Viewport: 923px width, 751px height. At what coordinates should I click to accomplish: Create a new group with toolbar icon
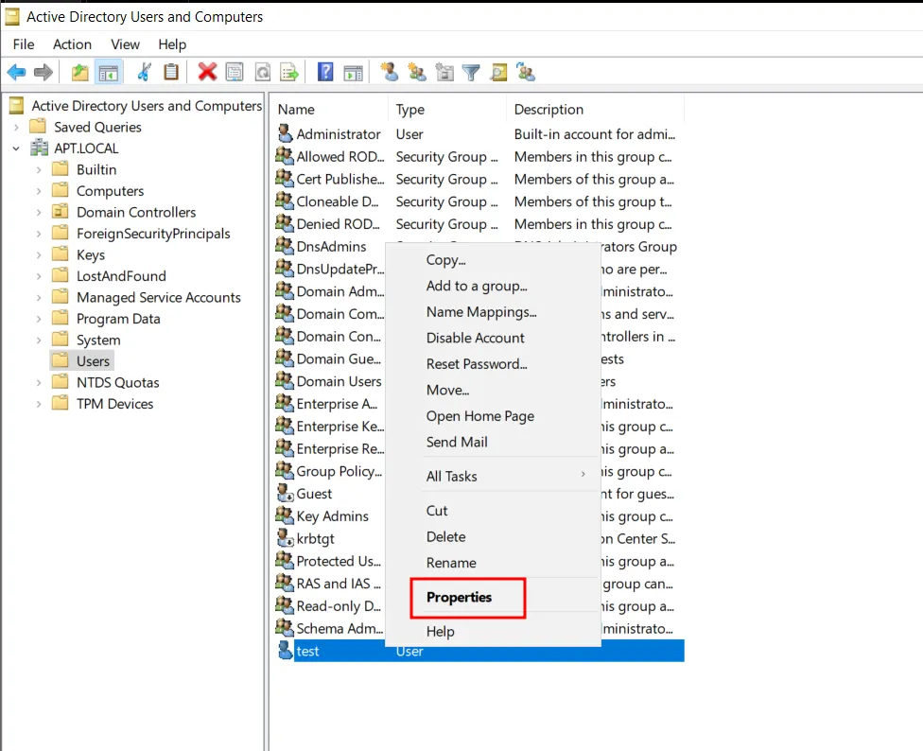pyautogui.click(x=417, y=73)
